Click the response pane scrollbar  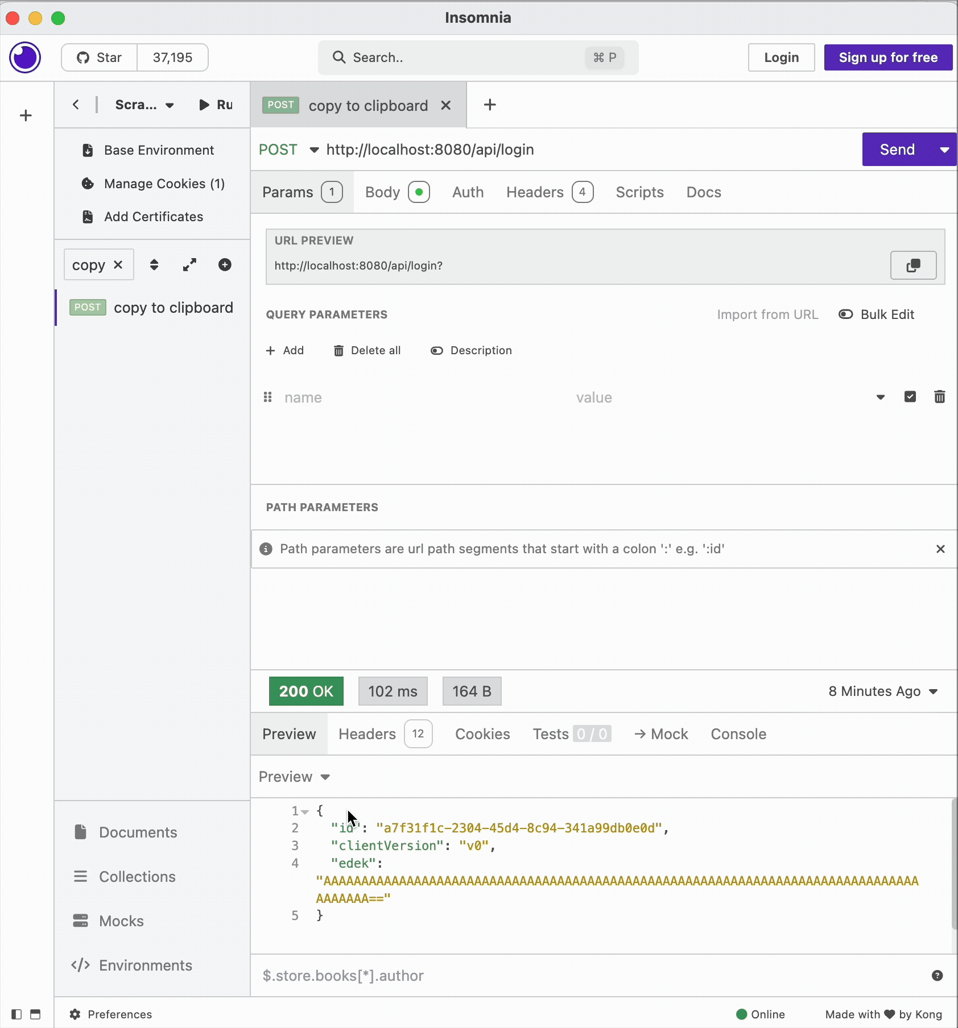point(954,864)
